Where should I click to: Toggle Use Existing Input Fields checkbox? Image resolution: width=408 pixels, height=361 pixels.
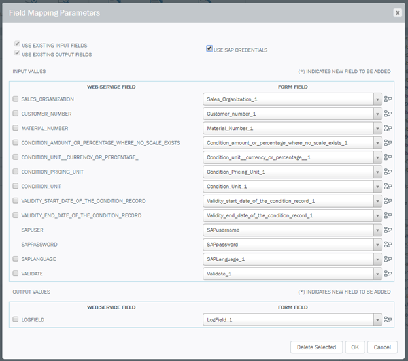pos(17,44)
